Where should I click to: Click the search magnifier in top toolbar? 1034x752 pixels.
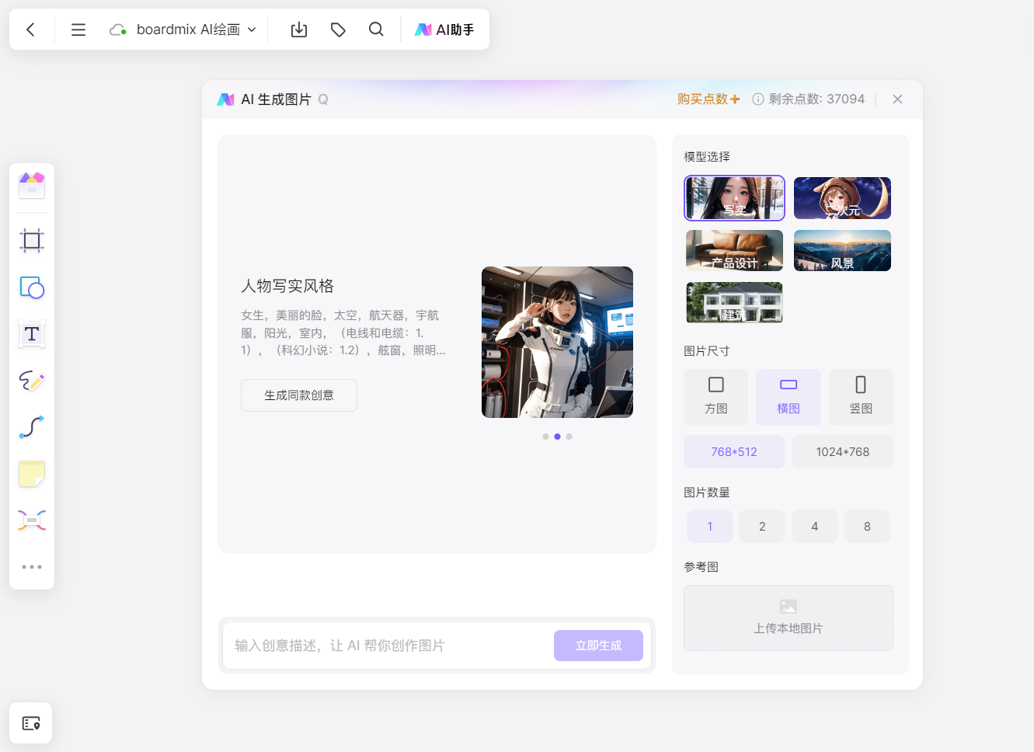(x=376, y=30)
